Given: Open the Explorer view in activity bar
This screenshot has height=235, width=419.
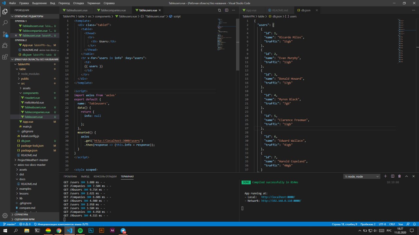Looking at the screenshot, I should (5, 11).
